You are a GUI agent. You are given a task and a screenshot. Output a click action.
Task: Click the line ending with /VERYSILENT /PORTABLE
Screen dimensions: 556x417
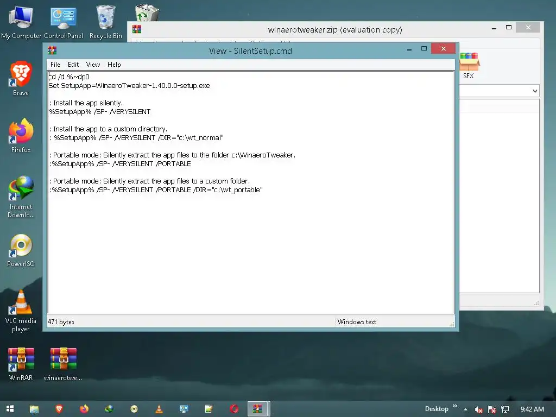pos(120,164)
